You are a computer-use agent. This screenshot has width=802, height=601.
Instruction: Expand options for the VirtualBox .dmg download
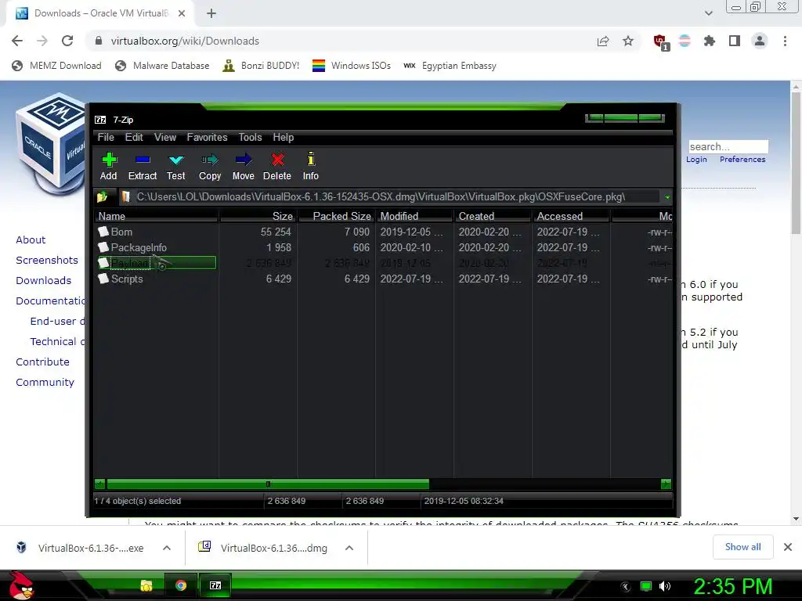point(349,548)
